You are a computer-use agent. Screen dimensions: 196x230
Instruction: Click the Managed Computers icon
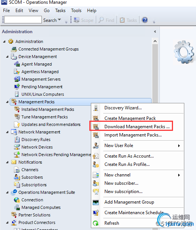[x=17, y=207]
